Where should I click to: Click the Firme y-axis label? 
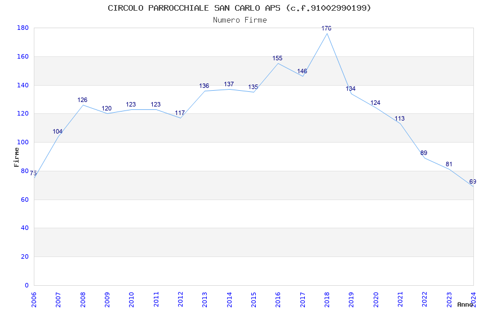[16, 157]
